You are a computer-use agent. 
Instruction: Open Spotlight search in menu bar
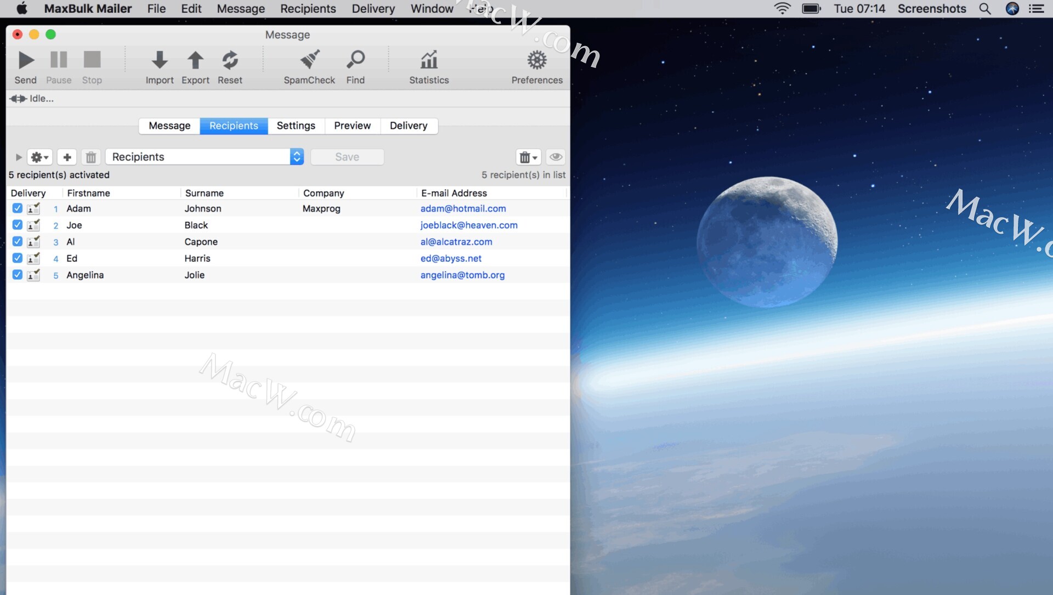[985, 9]
